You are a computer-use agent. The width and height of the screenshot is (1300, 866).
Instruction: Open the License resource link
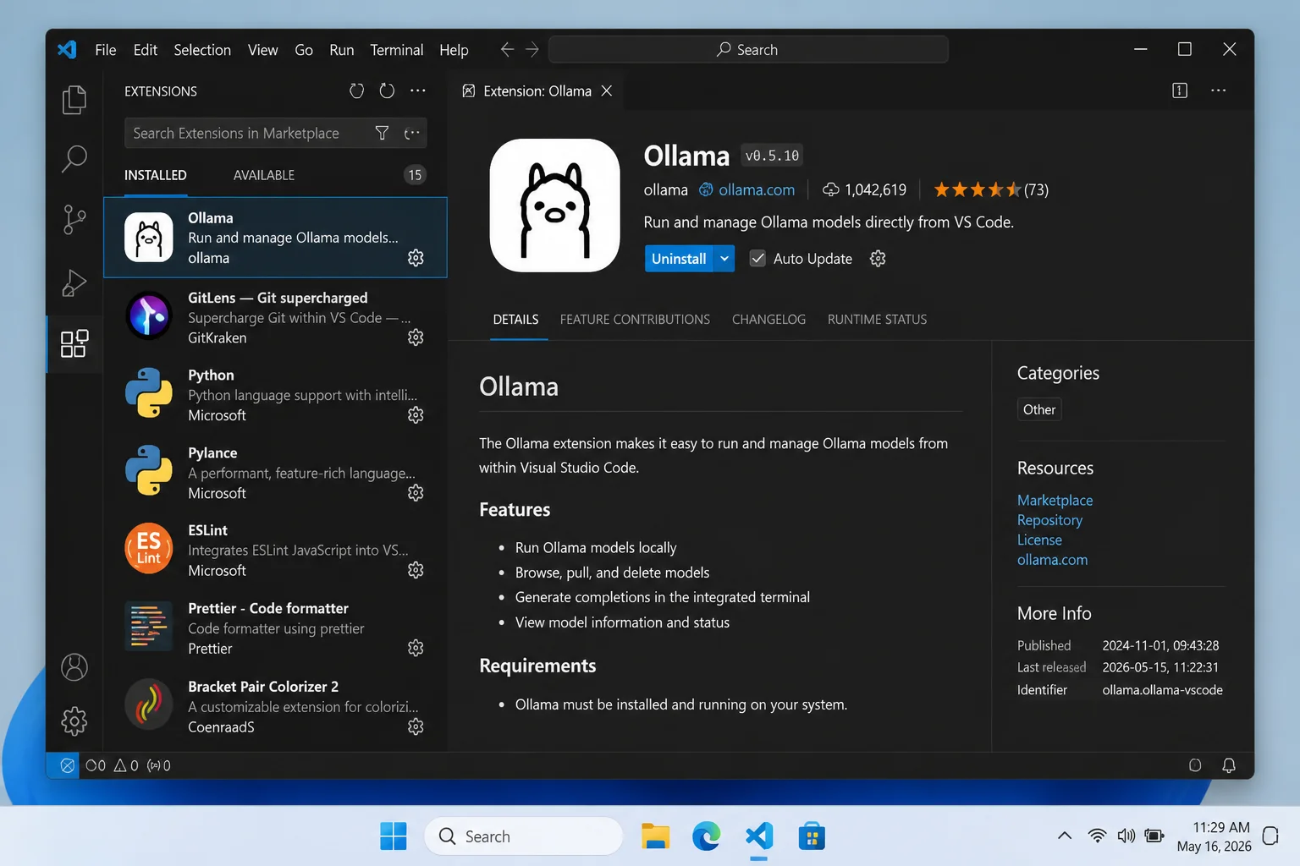tap(1039, 540)
